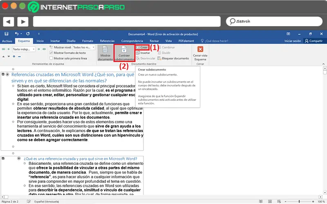Viewport: 327px width, 204px height.
Task: Click the proofing/spelling check icon
Action: coord(29,202)
